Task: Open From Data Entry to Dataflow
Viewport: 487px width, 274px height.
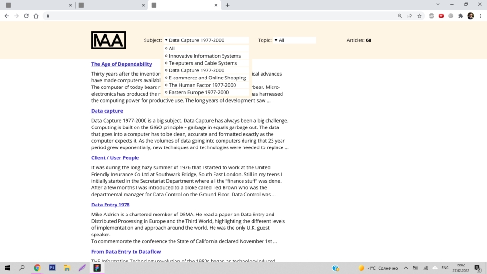Action: point(126,252)
